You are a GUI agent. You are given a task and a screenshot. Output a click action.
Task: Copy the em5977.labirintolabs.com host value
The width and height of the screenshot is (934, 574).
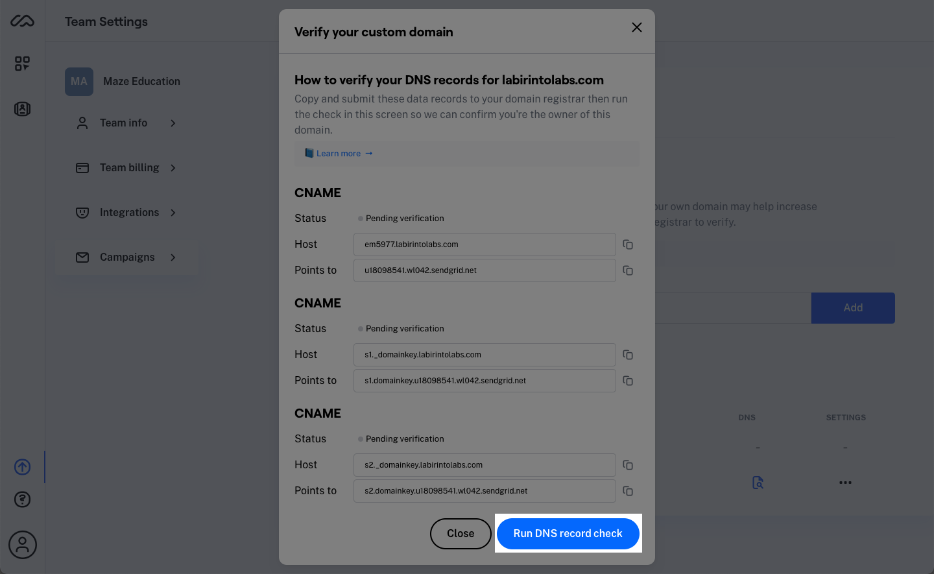coord(627,245)
